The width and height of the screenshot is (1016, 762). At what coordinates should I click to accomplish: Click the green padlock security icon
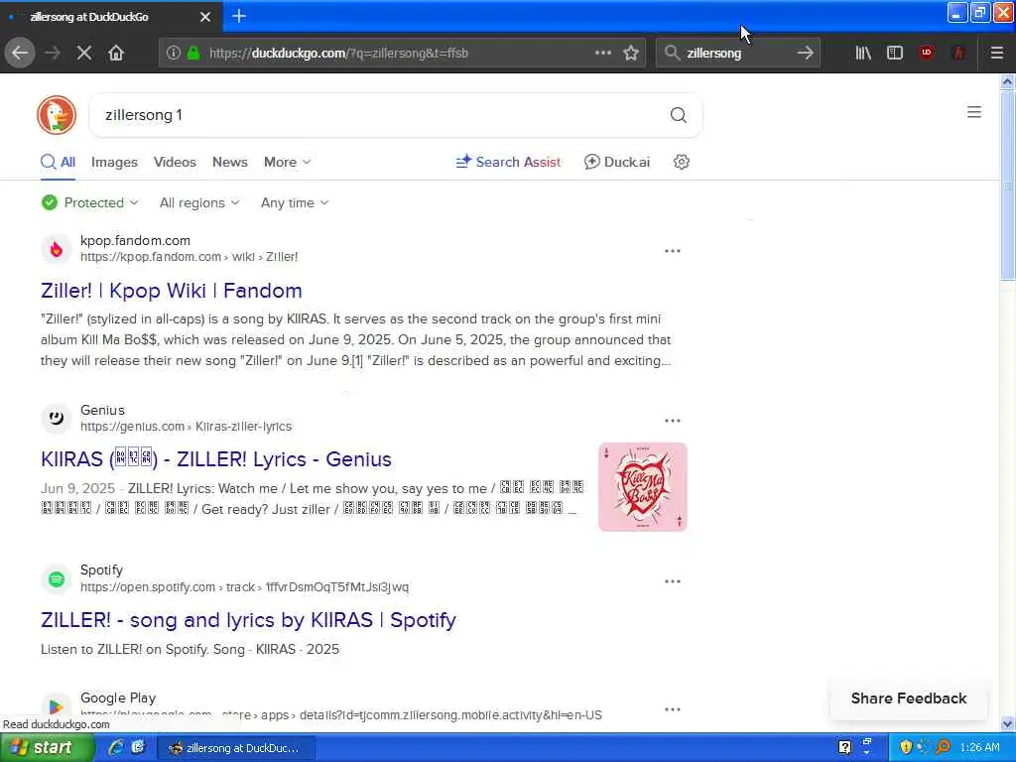point(193,54)
